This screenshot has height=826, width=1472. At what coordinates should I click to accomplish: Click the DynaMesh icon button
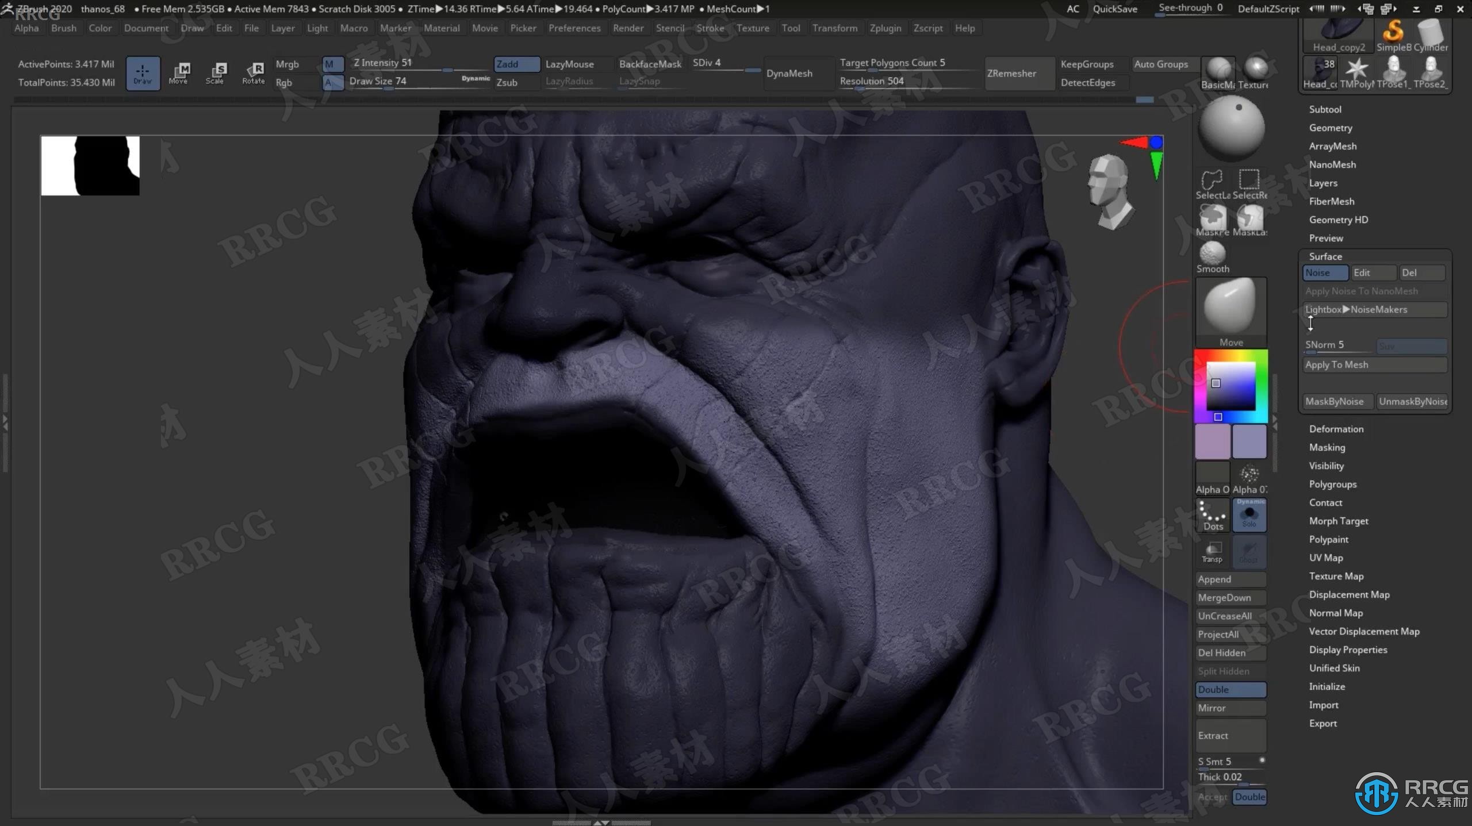tap(789, 72)
